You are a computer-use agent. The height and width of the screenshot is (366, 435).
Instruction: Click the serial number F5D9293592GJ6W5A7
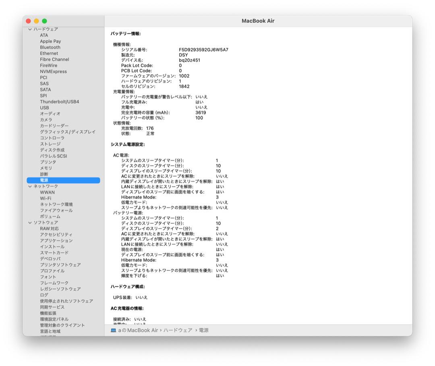pos(203,50)
